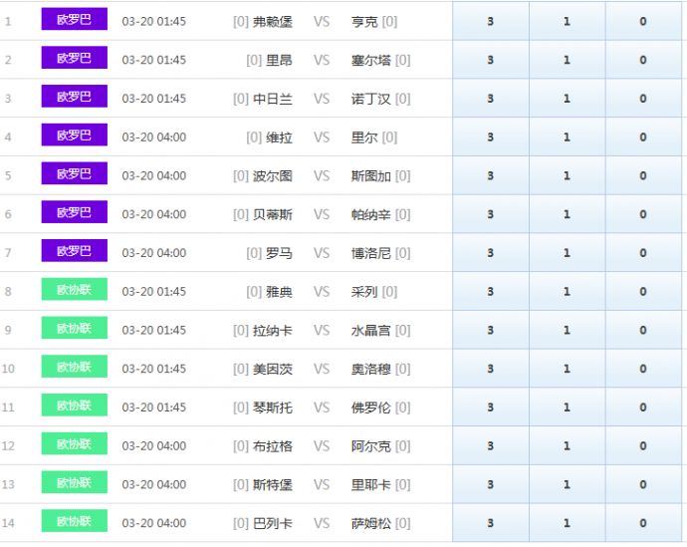Click the 美因茨 team name

tap(273, 369)
